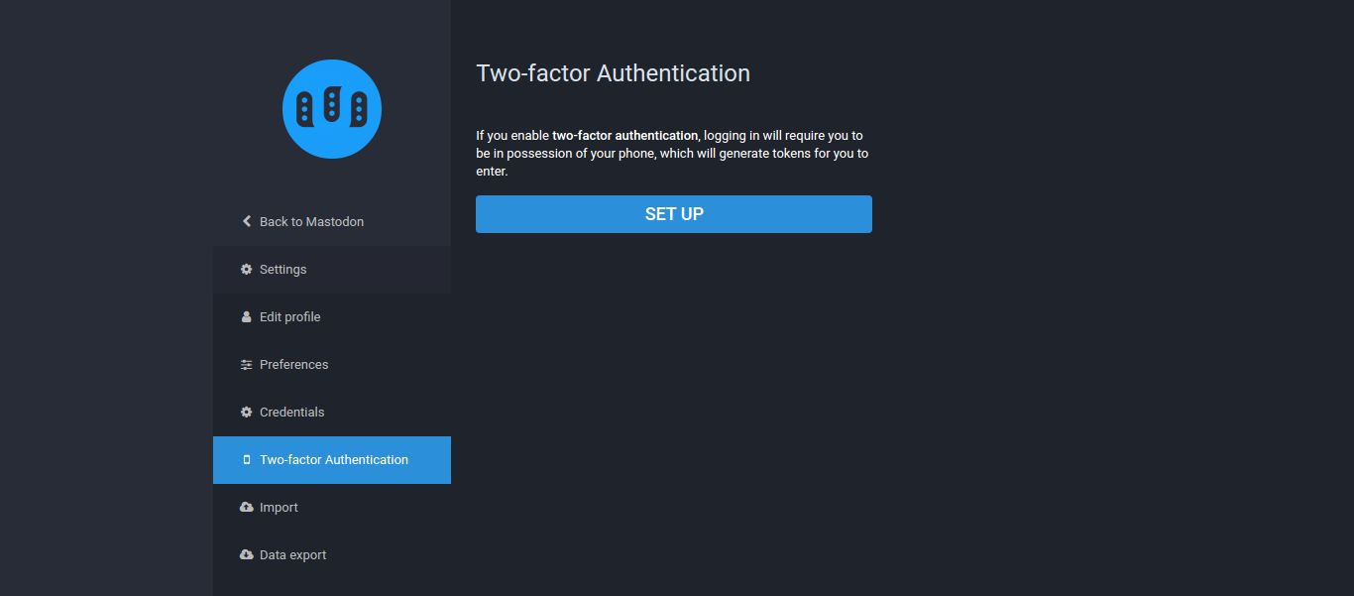
Task: Click the cloud upload icon next to Import
Action: coord(247,507)
